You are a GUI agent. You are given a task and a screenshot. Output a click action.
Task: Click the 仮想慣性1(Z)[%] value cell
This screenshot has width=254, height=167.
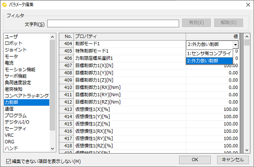pos(212,124)
